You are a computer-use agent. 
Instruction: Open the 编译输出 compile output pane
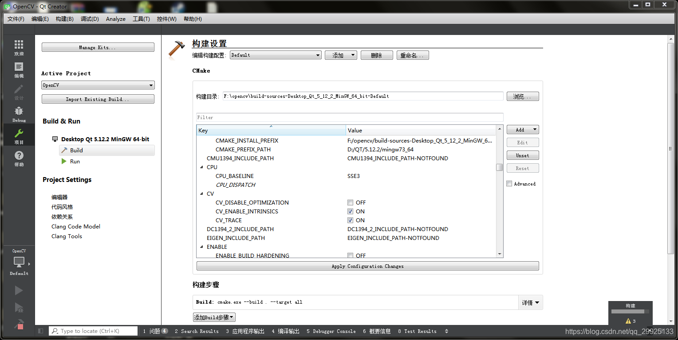point(286,331)
